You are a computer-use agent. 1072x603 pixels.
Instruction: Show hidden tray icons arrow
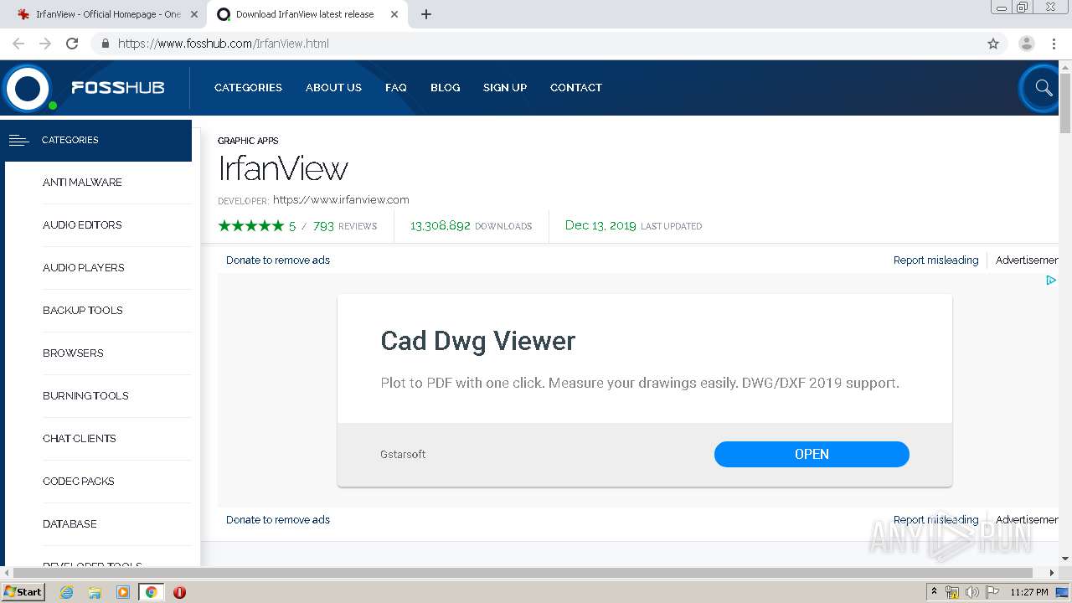(x=934, y=592)
